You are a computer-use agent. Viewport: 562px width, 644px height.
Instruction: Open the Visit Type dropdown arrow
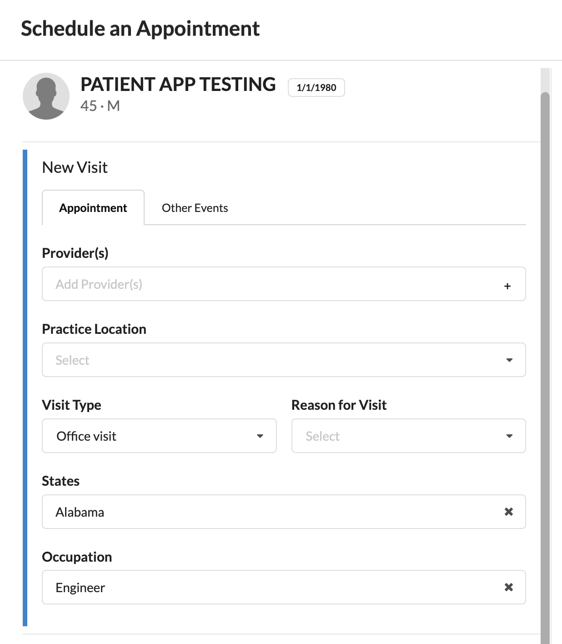[260, 436]
